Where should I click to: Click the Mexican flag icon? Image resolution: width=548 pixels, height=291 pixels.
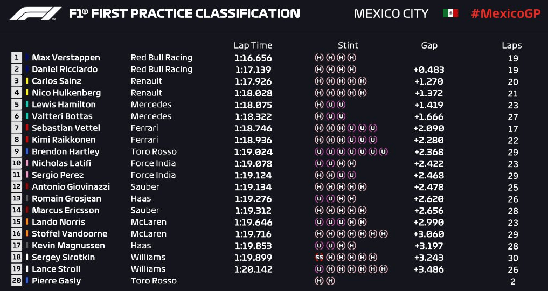click(x=450, y=13)
